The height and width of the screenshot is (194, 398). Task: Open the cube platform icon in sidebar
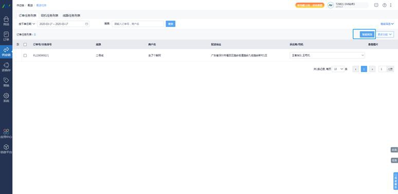tap(6, 149)
